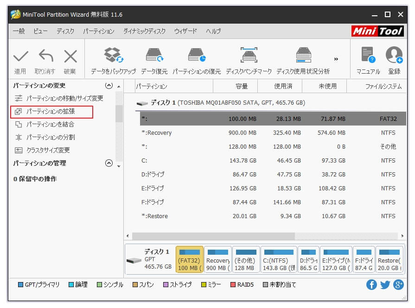Select the F:ドライブ partition row

coord(273,202)
